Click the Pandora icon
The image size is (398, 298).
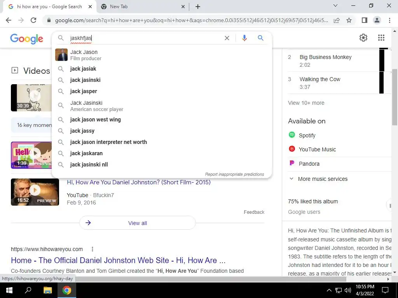(292, 163)
